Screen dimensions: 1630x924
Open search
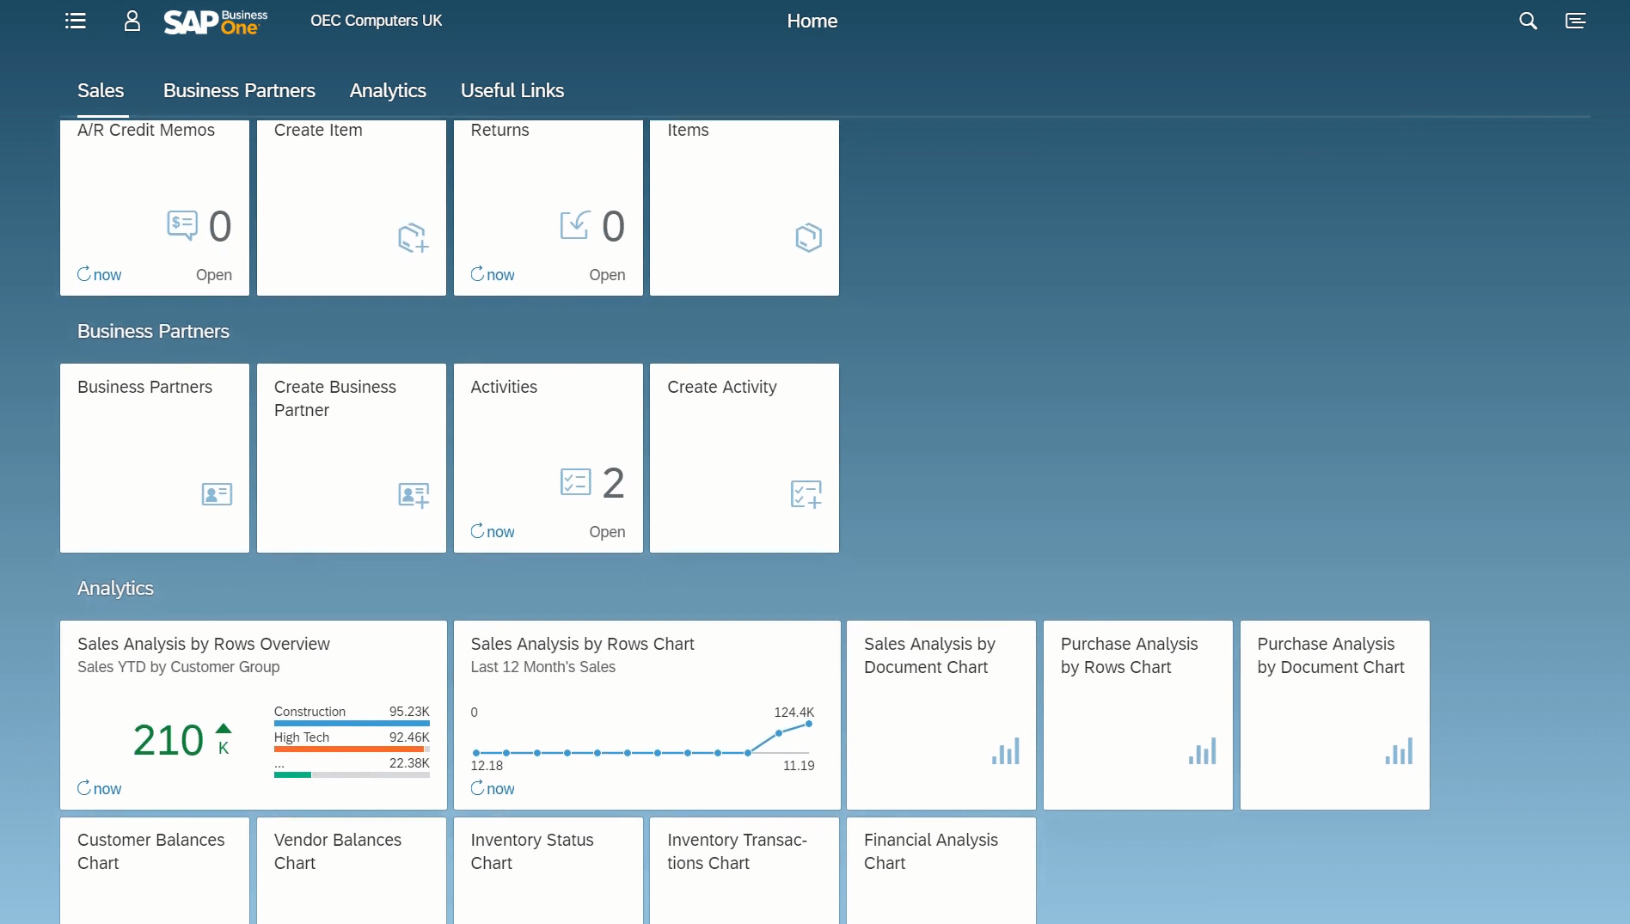click(1529, 21)
